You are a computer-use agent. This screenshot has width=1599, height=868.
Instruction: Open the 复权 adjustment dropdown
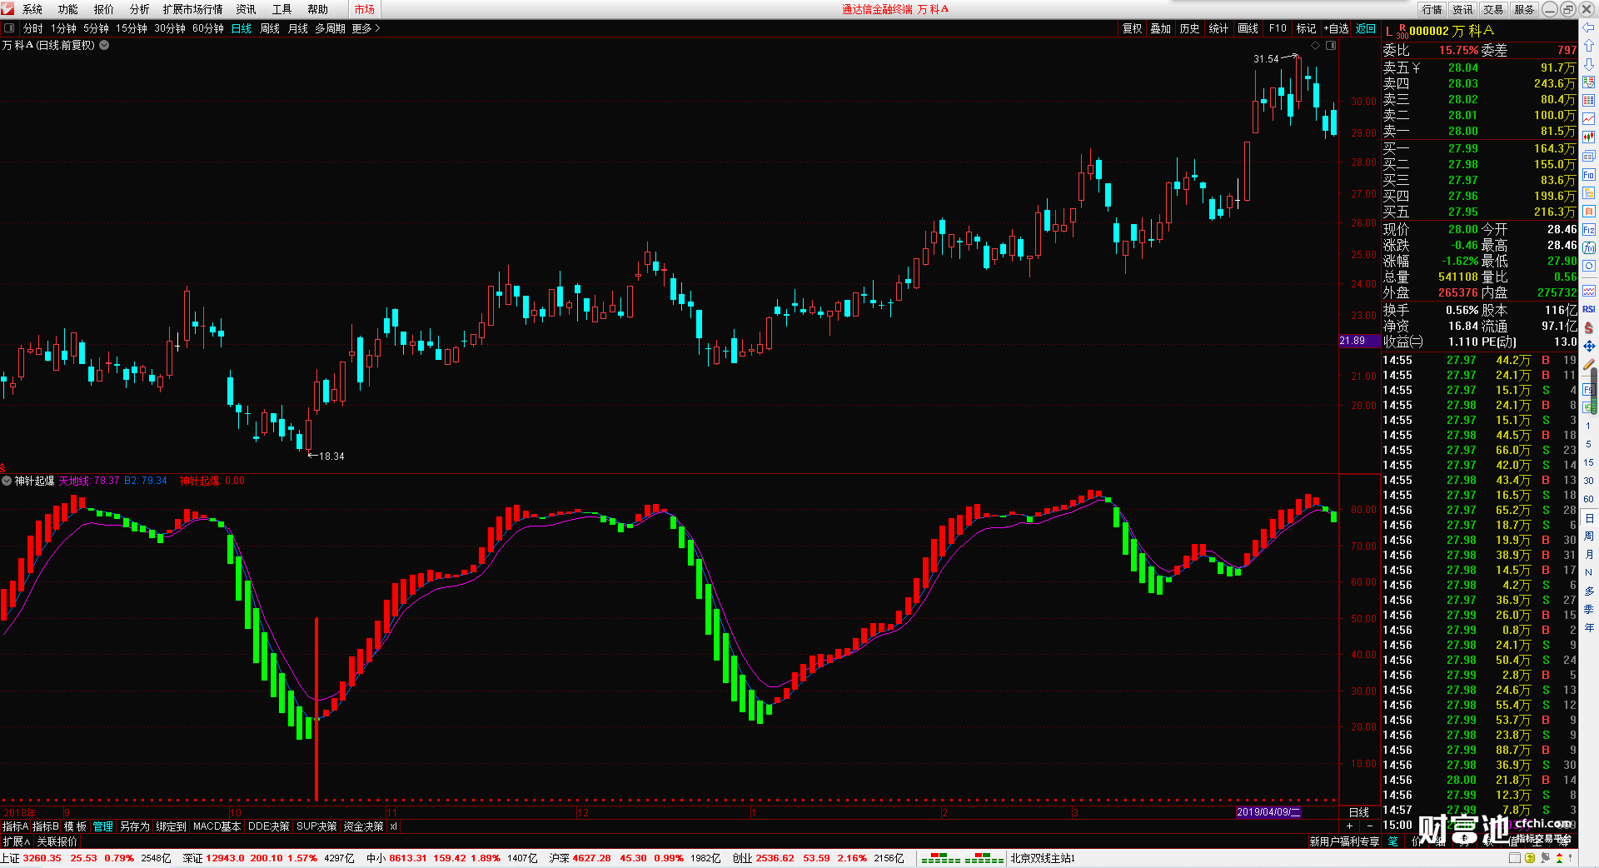pos(1133,28)
